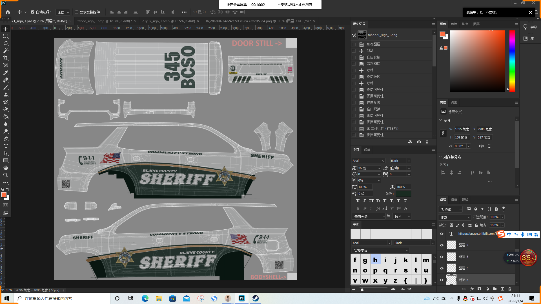This screenshot has height=304, width=541.
Task: Select the Eyedropper tool
Action: click(6, 73)
